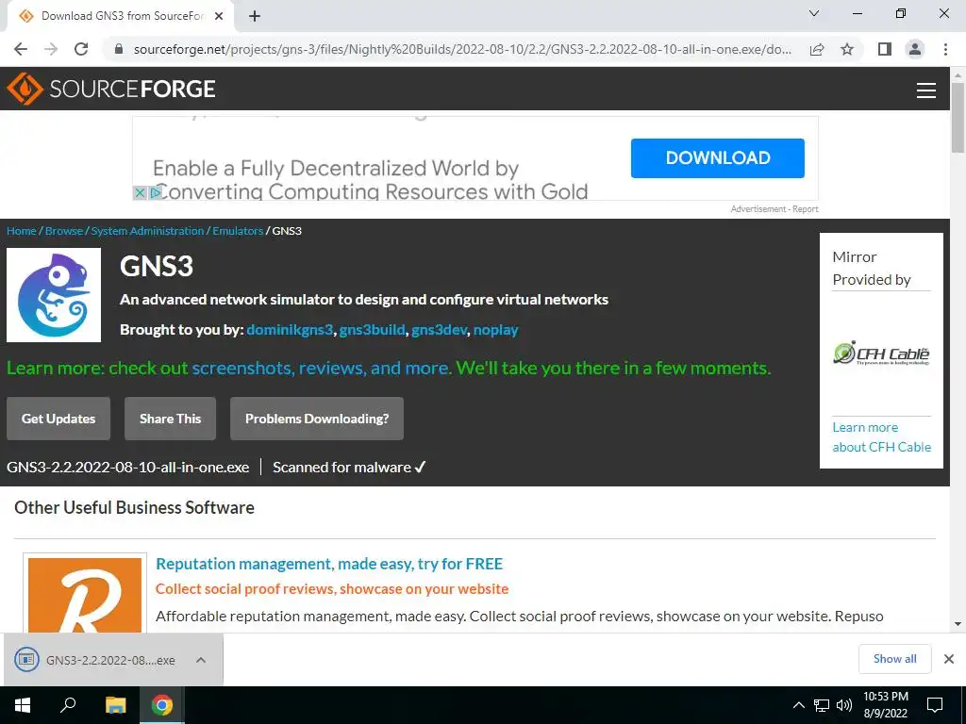Image resolution: width=966 pixels, height=724 pixels.
Task: Click the taskbar clock and date
Action: tap(885, 705)
